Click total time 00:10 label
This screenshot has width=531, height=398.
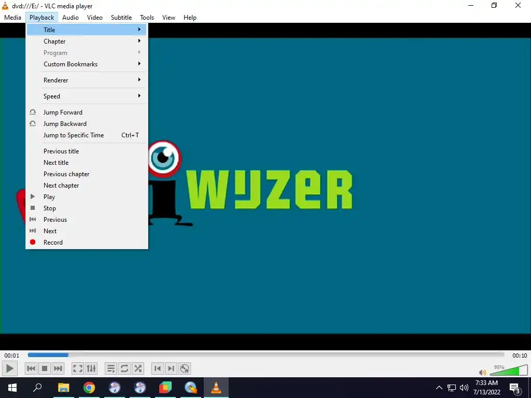click(x=520, y=356)
